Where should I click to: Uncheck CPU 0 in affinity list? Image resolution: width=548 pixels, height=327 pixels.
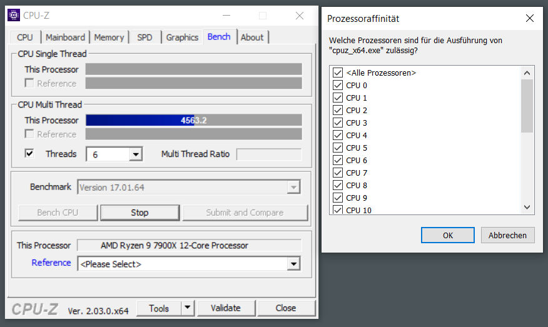coord(338,85)
